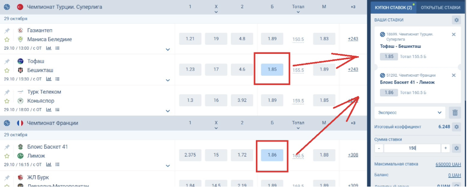The image size is (467, 188).
Task: Open gear settings next to bet amount
Action: 456,148
